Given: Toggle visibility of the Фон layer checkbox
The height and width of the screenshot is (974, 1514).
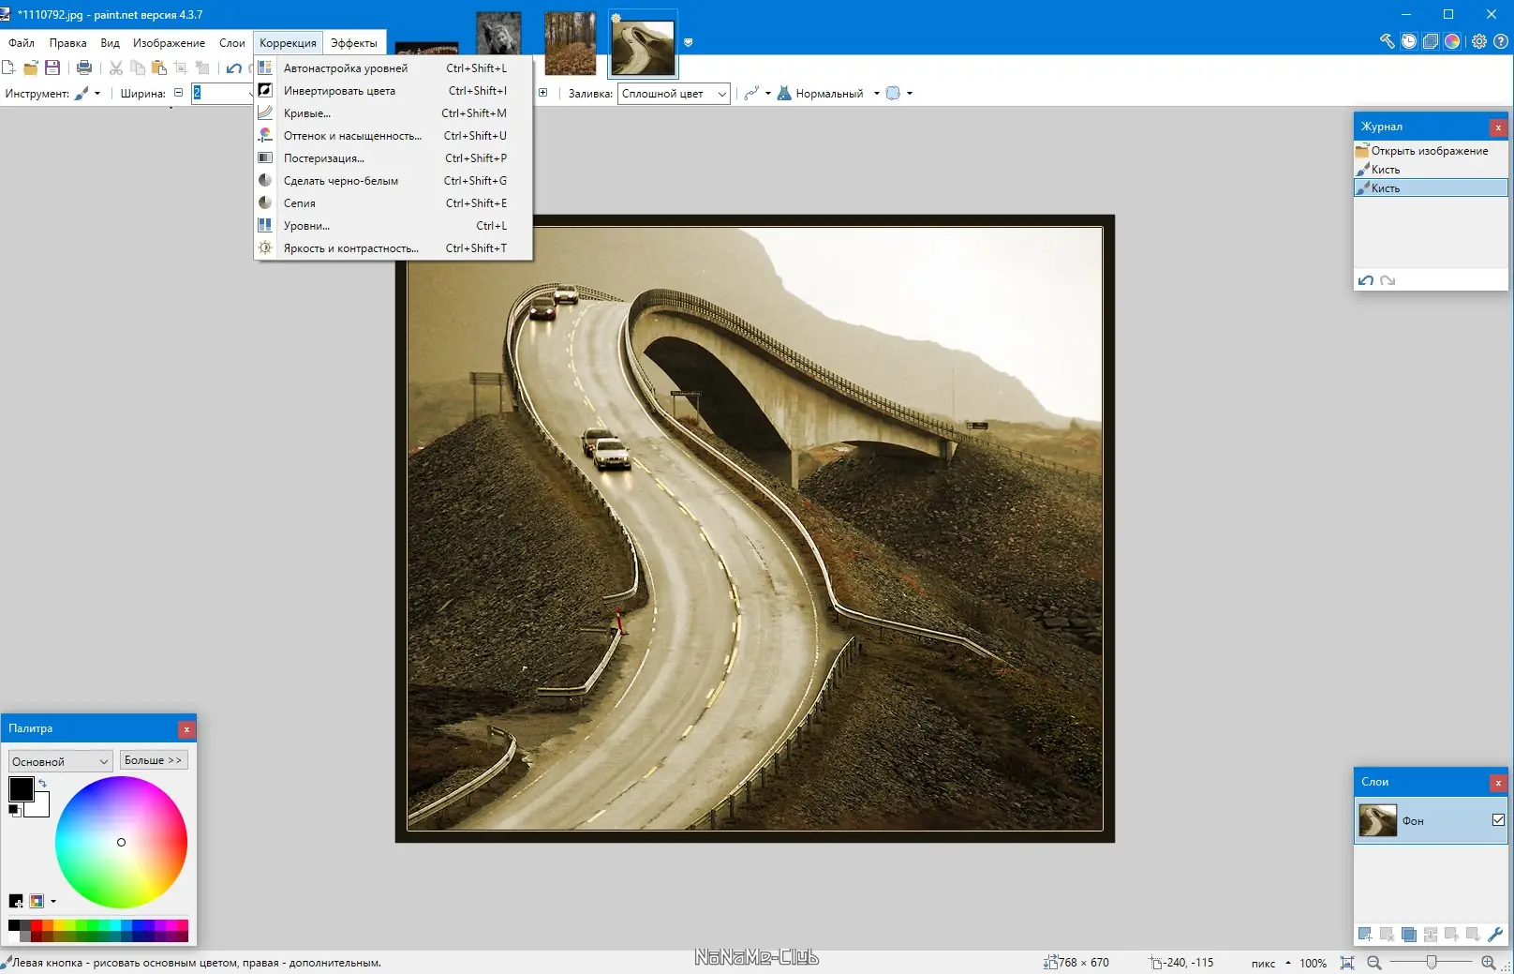Looking at the screenshot, I should click(1496, 819).
